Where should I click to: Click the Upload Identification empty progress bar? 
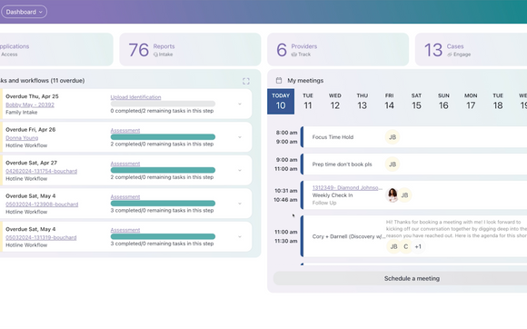coord(163,104)
